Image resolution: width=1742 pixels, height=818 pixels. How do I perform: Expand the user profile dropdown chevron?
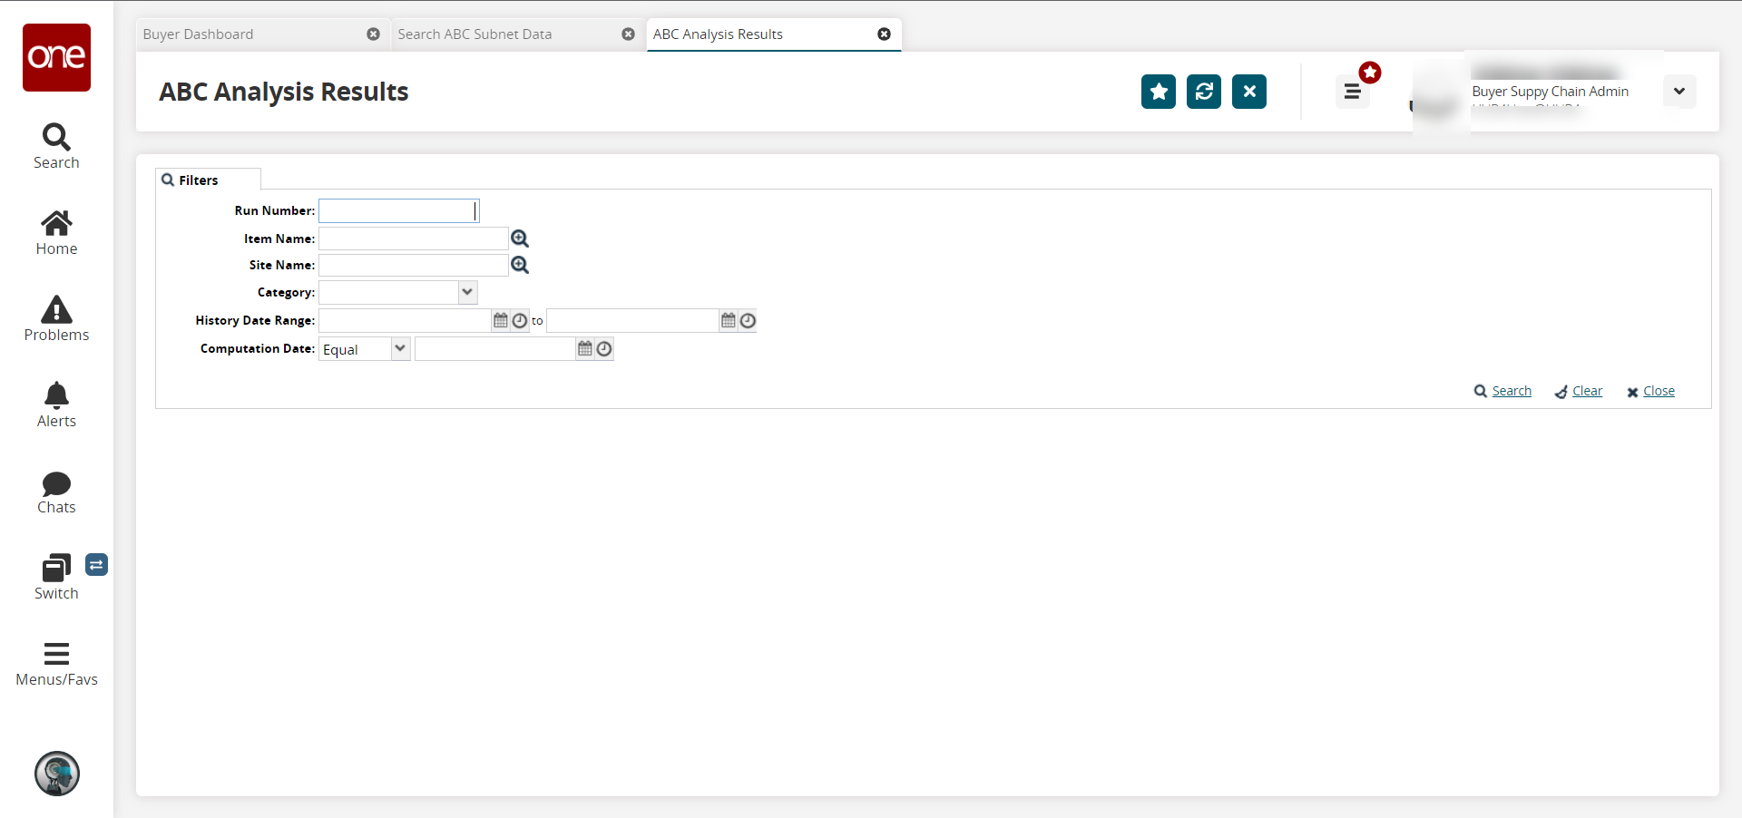1679,92
